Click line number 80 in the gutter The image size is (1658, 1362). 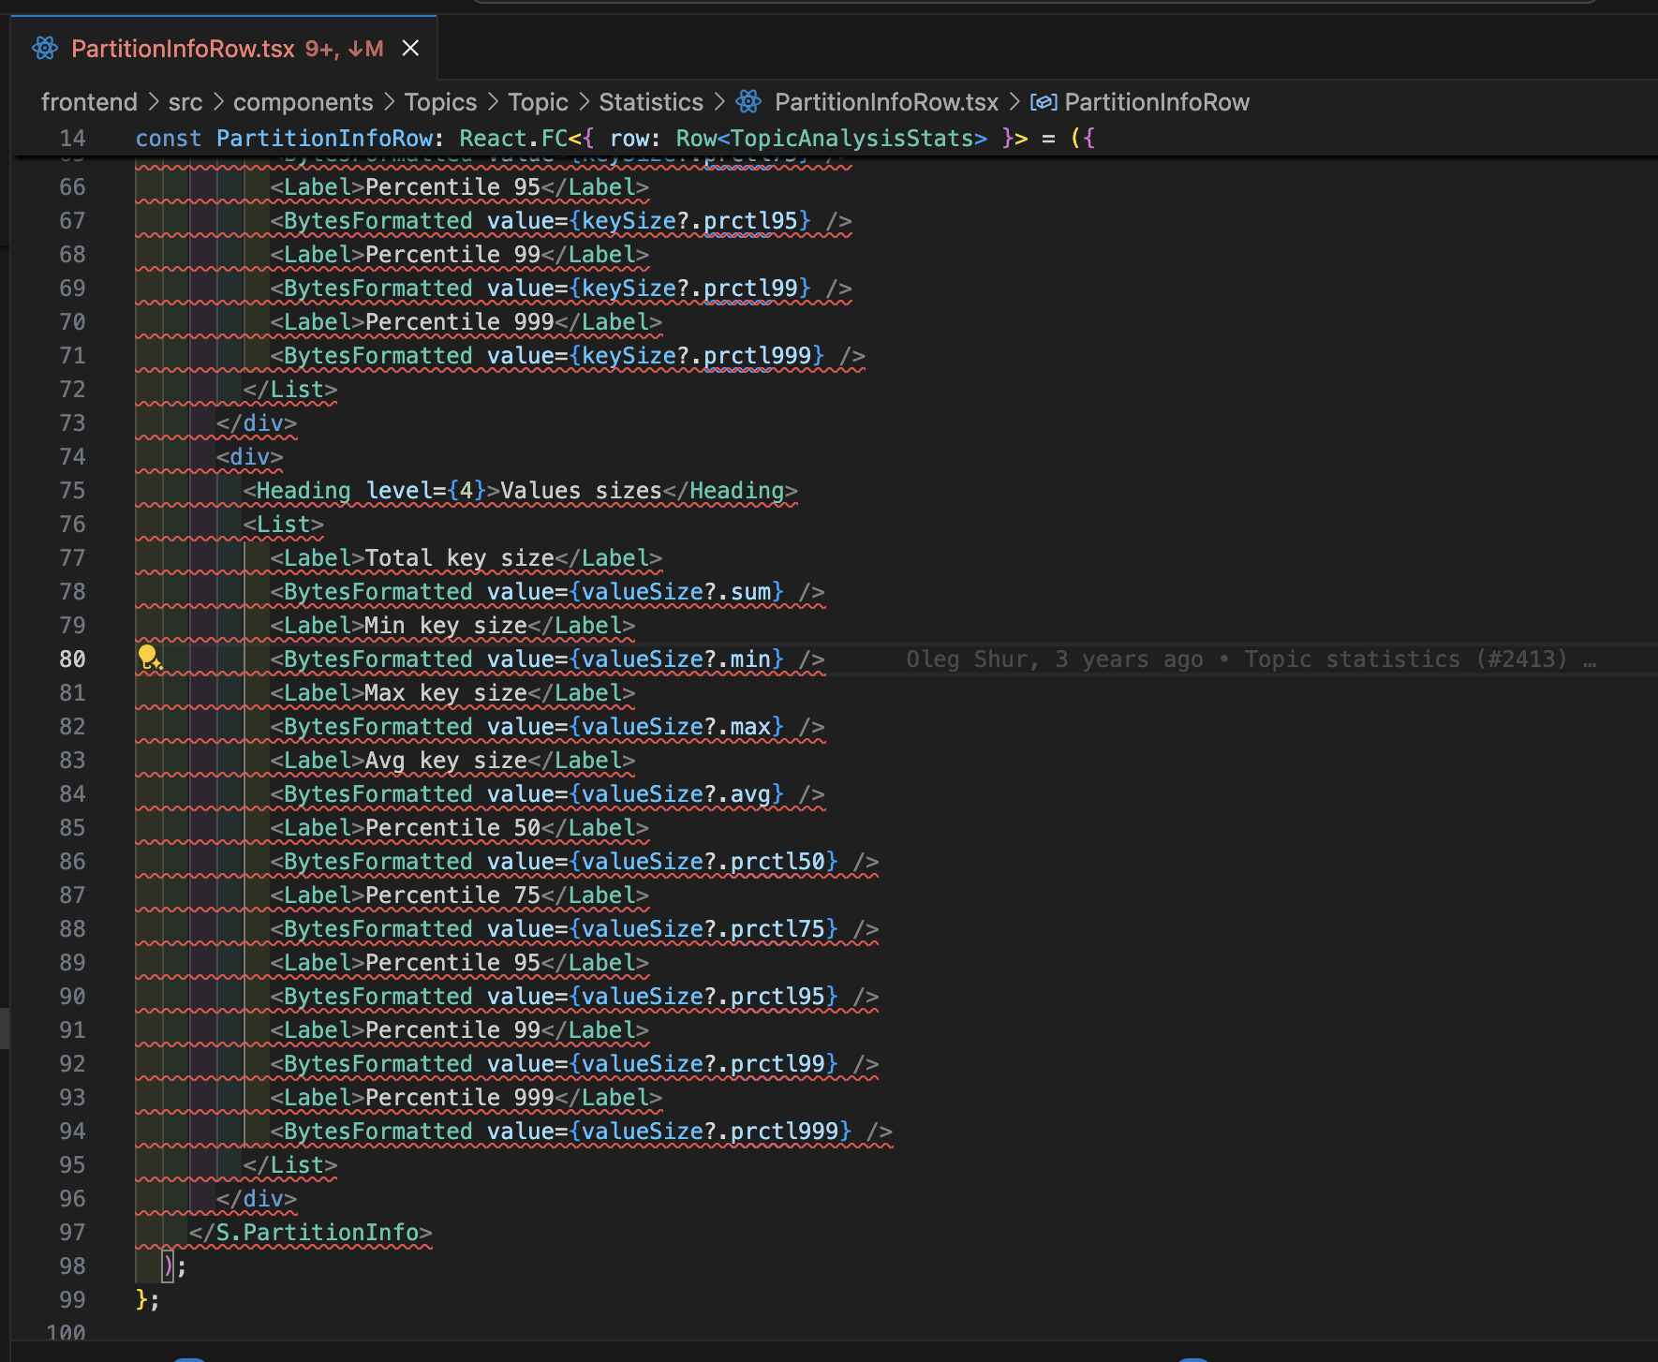pos(72,659)
